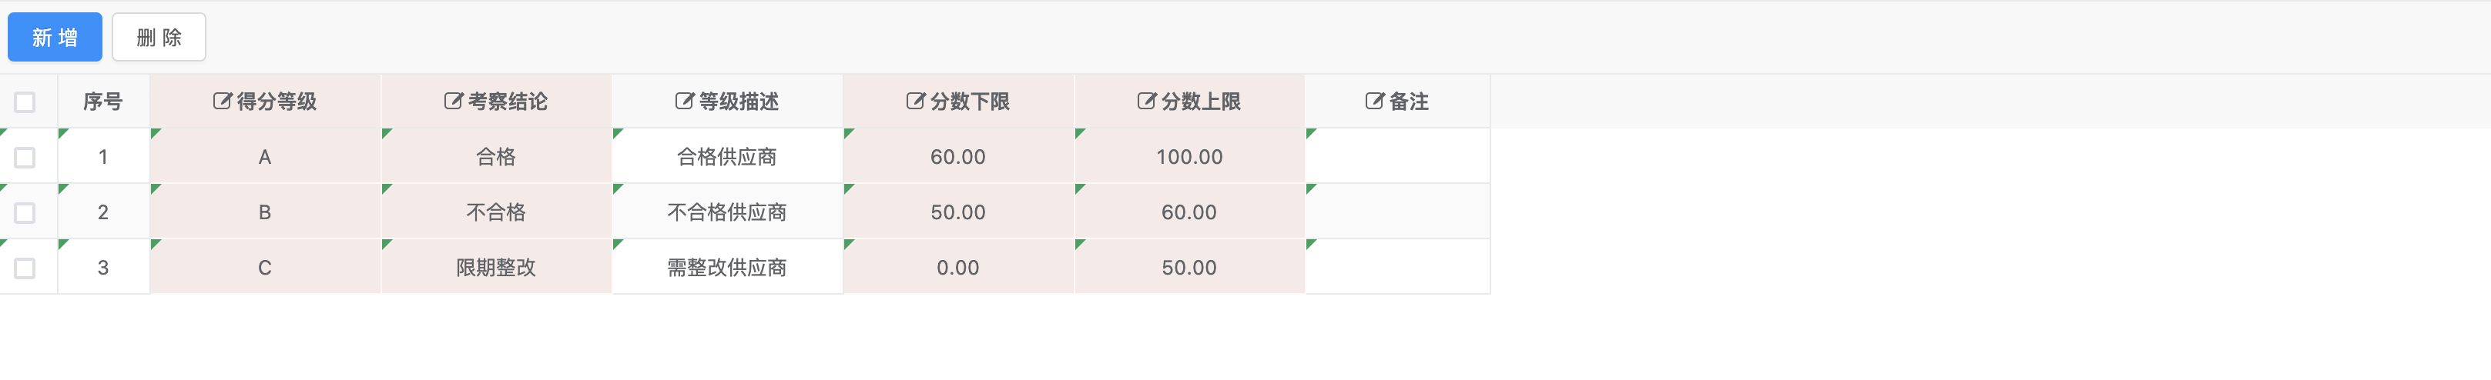Image resolution: width=2491 pixels, height=380 pixels.
Task: Toggle the select-all checkbox in table header
Action: click(25, 102)
